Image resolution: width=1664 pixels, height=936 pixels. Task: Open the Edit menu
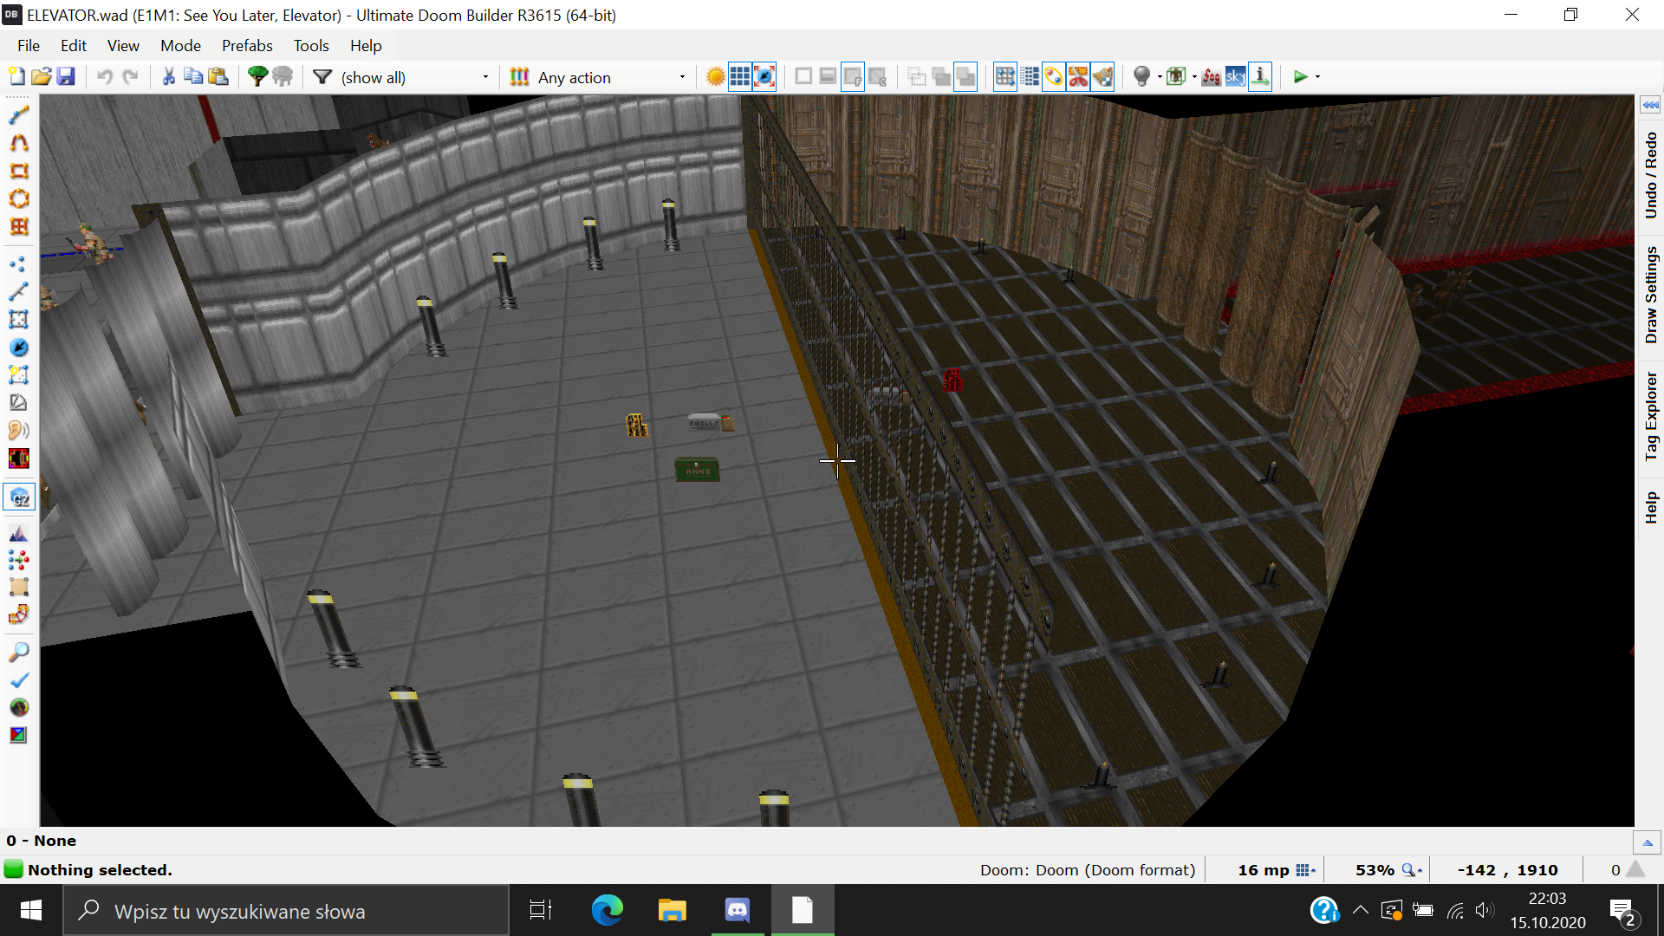tap(74, 46)
